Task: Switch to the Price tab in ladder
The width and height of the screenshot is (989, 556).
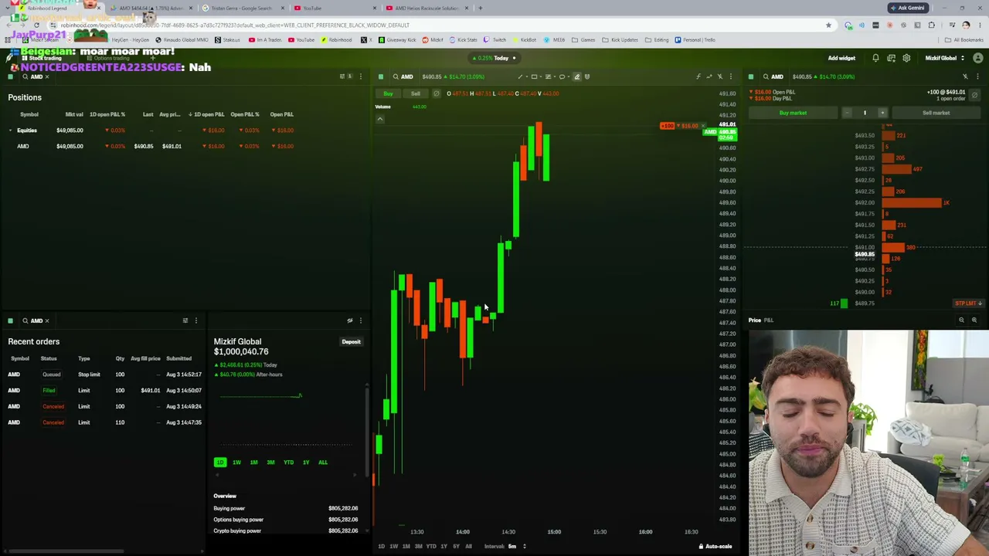Action: (754, 320)
